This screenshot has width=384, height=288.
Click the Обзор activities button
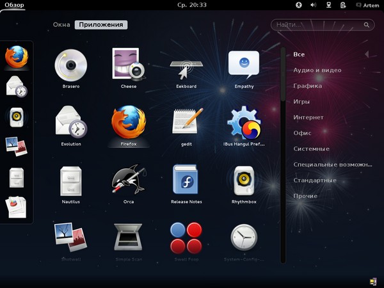(14, 5)
